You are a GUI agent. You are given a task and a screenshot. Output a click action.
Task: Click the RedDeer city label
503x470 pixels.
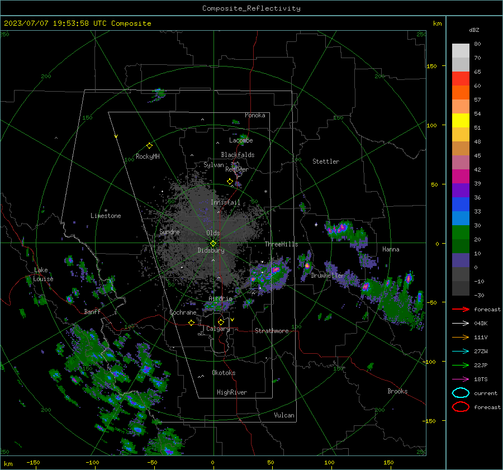click(237, 169)
